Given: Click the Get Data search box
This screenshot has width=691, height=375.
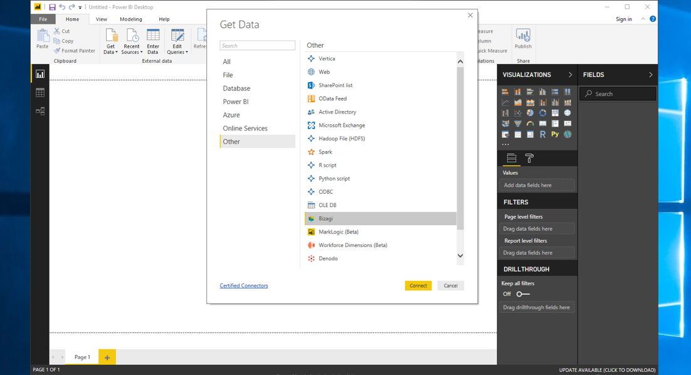Looking at the screenshot, I should click(x=257, y=45).
